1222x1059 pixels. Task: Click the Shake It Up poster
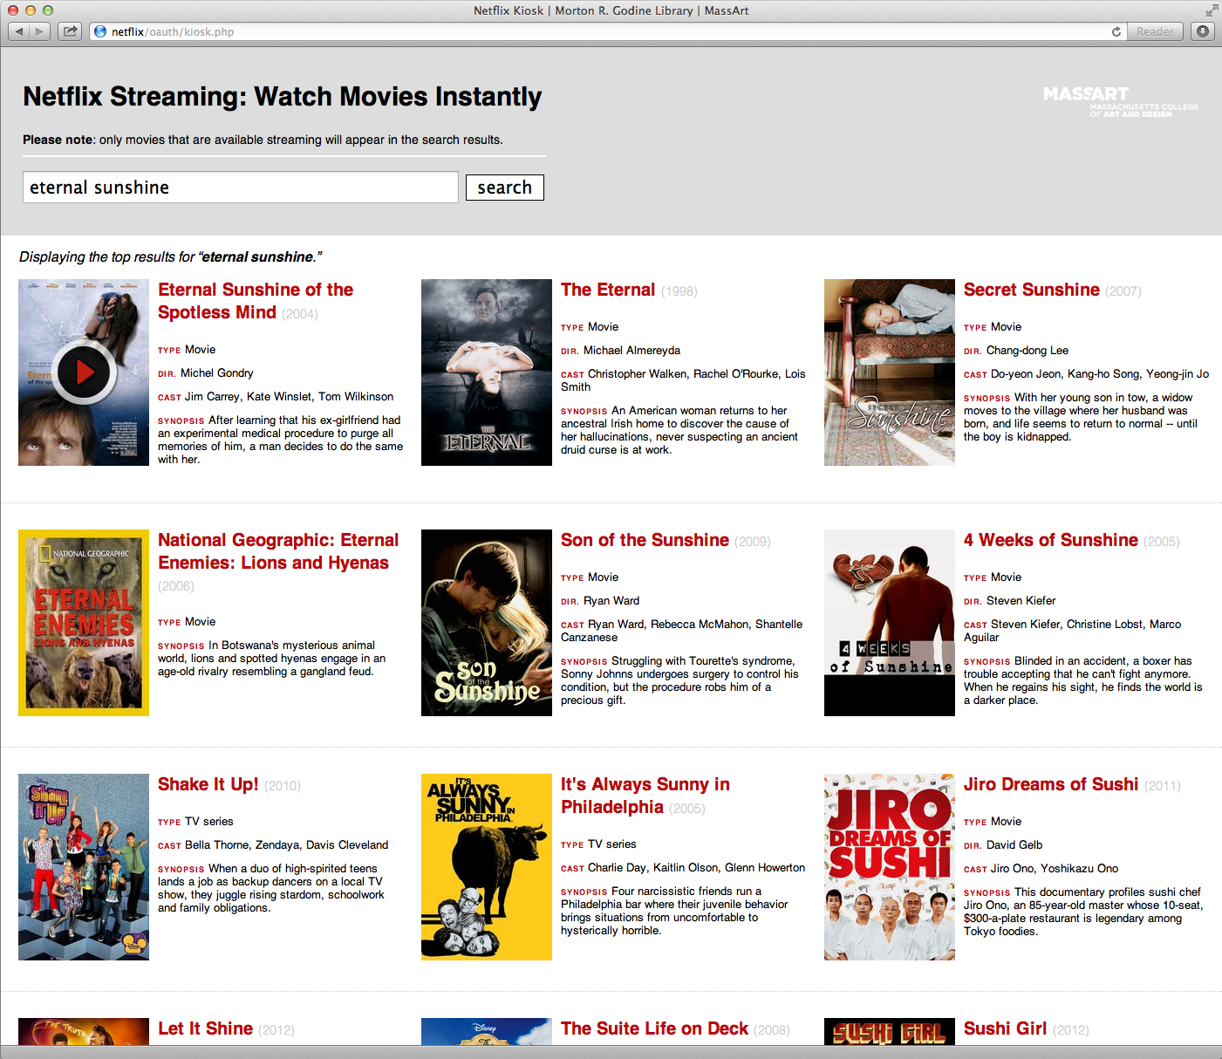pyautogui.click(x=84, y=867)
